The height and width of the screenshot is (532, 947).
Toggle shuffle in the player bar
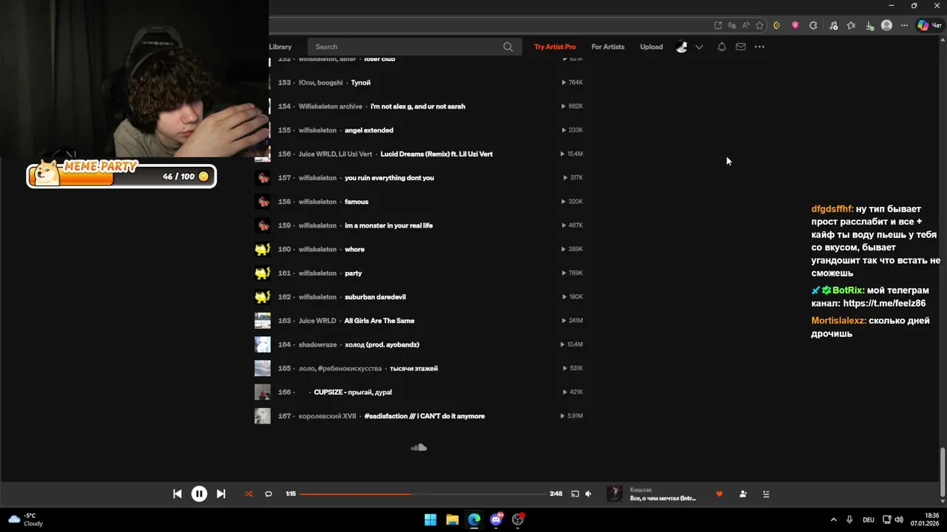click(x=249, y=494)
